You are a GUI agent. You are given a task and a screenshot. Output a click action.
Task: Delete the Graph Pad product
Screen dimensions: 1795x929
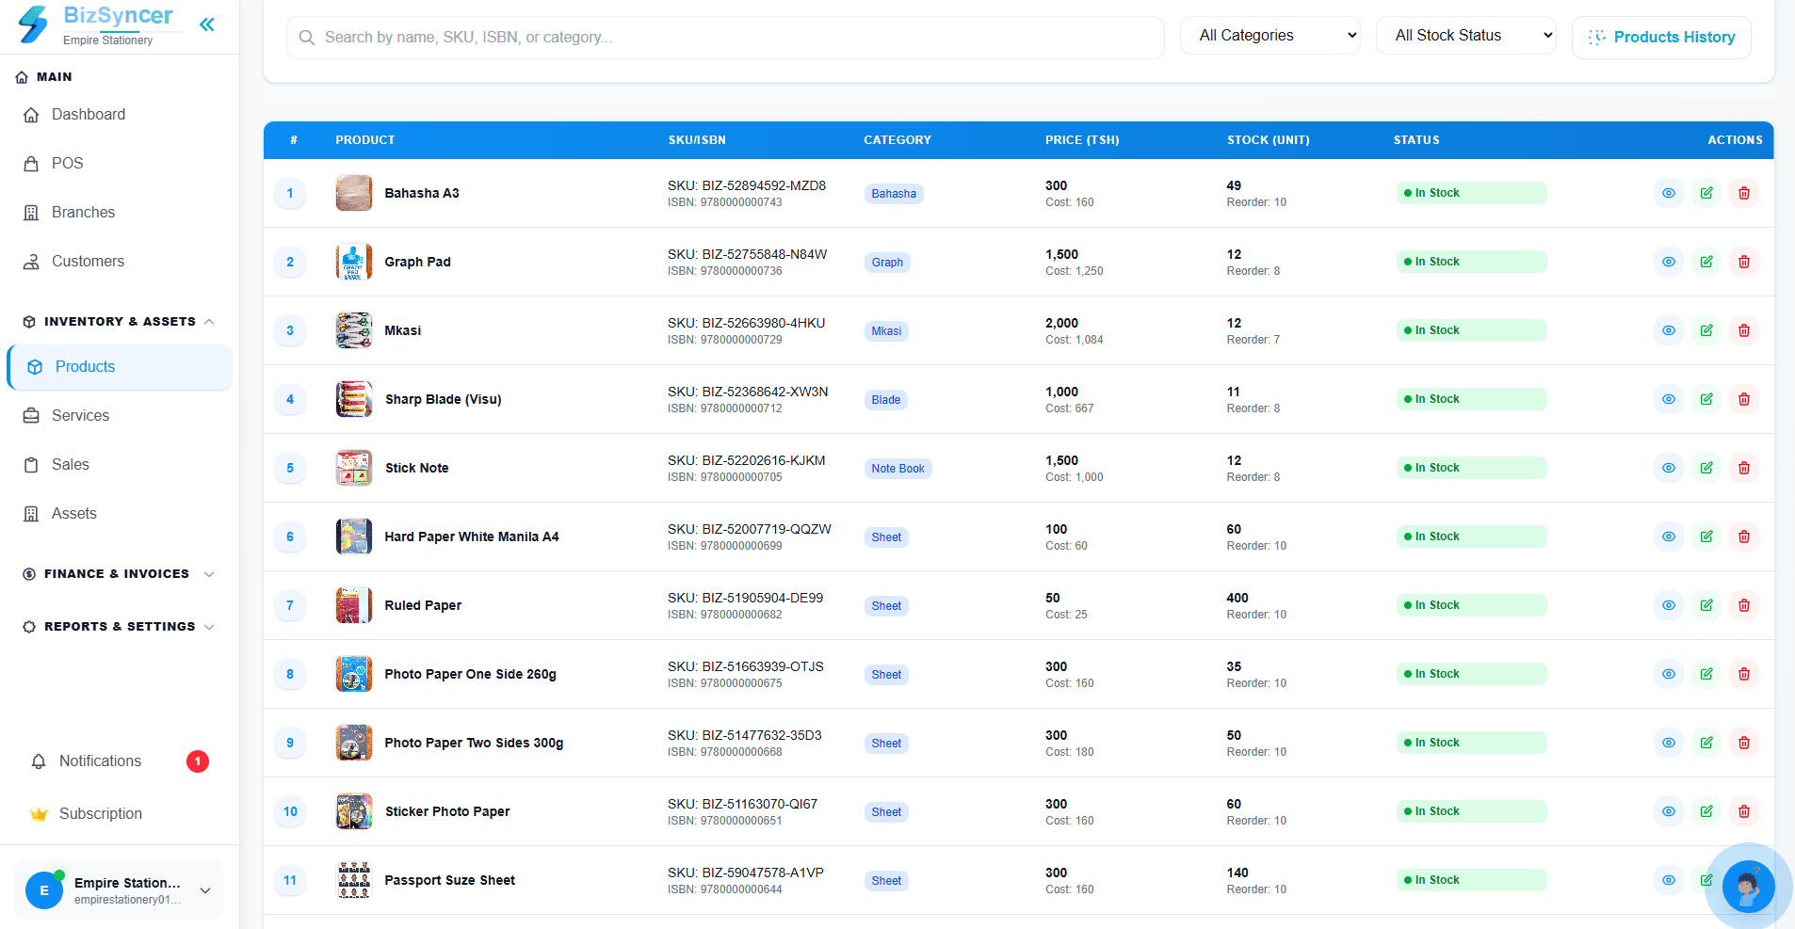click(x=1743, y=262)
